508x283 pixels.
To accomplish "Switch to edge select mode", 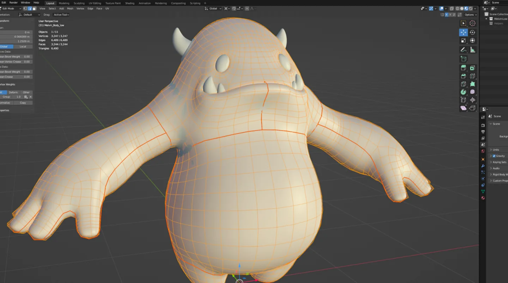I will click(30, 8).
